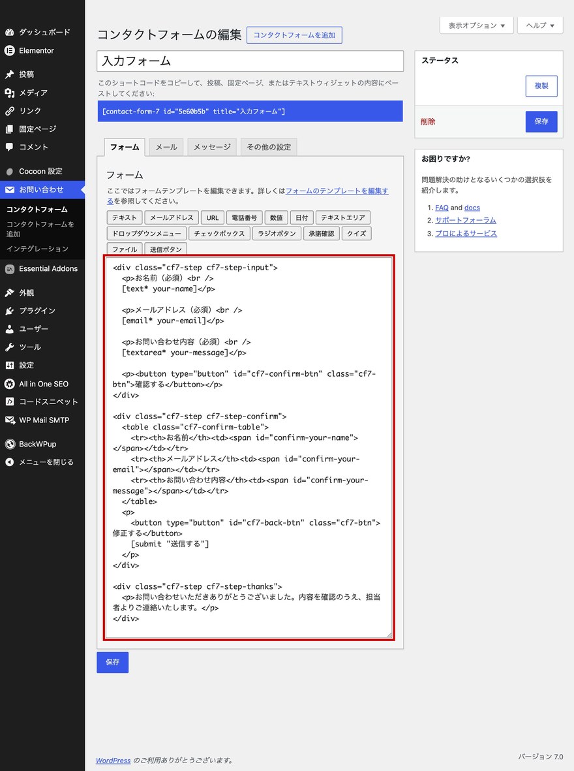
Task: Insert a メールアドレス tag
Action: tap(172, 218)
